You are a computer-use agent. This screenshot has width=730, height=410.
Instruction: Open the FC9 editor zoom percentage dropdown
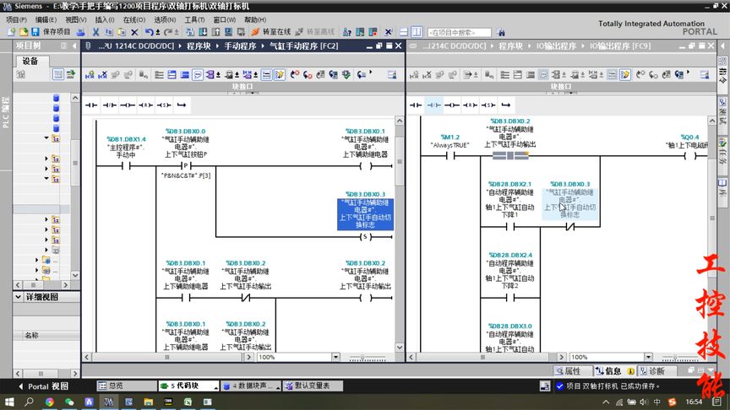point(648,357)
